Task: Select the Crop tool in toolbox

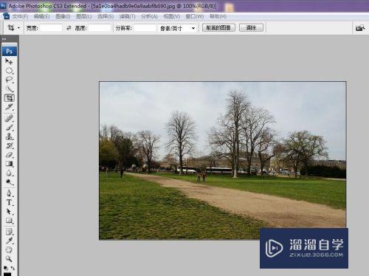Action: point(9,98)
